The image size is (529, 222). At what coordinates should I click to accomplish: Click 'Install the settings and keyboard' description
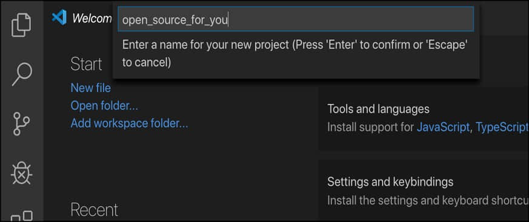tap(428, 200)
